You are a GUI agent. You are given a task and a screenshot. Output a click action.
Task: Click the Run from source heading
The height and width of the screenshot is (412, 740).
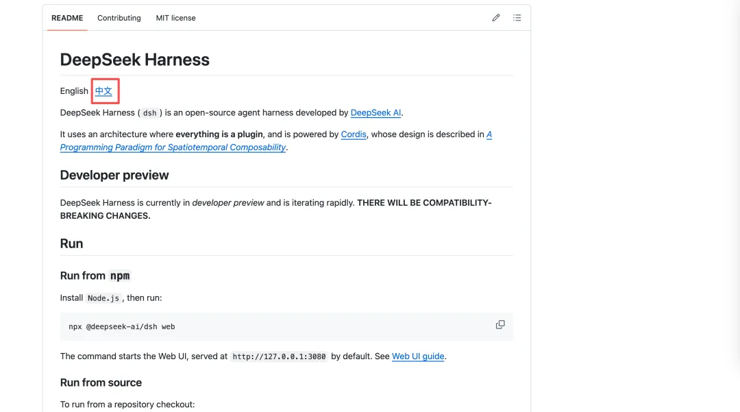(101, 383)
